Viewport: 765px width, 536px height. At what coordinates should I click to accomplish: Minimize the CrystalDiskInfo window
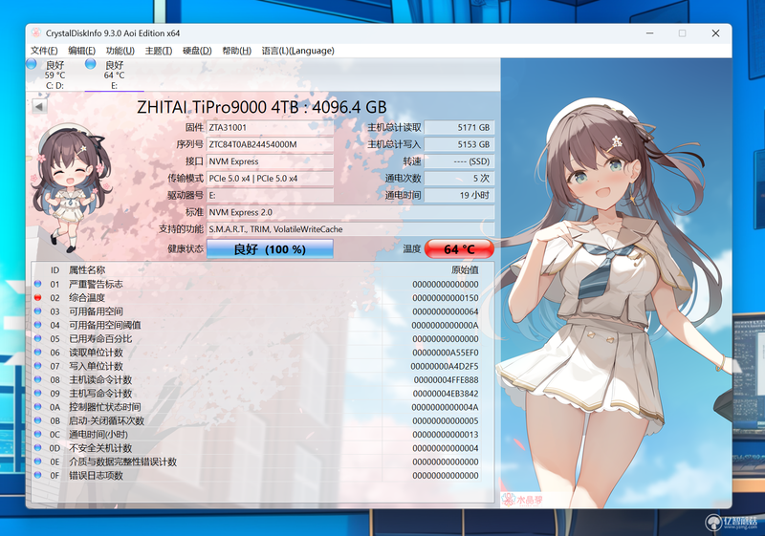(649, 33)
